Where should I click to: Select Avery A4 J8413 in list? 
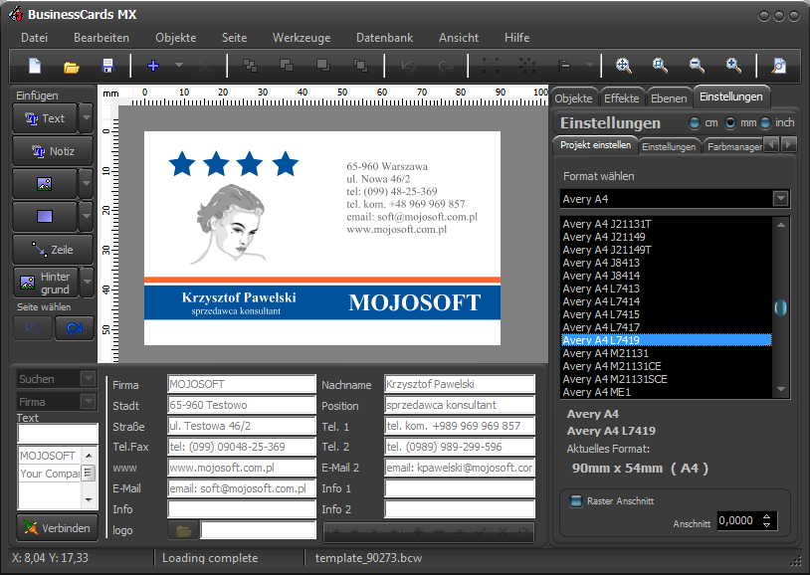[666, 263]
